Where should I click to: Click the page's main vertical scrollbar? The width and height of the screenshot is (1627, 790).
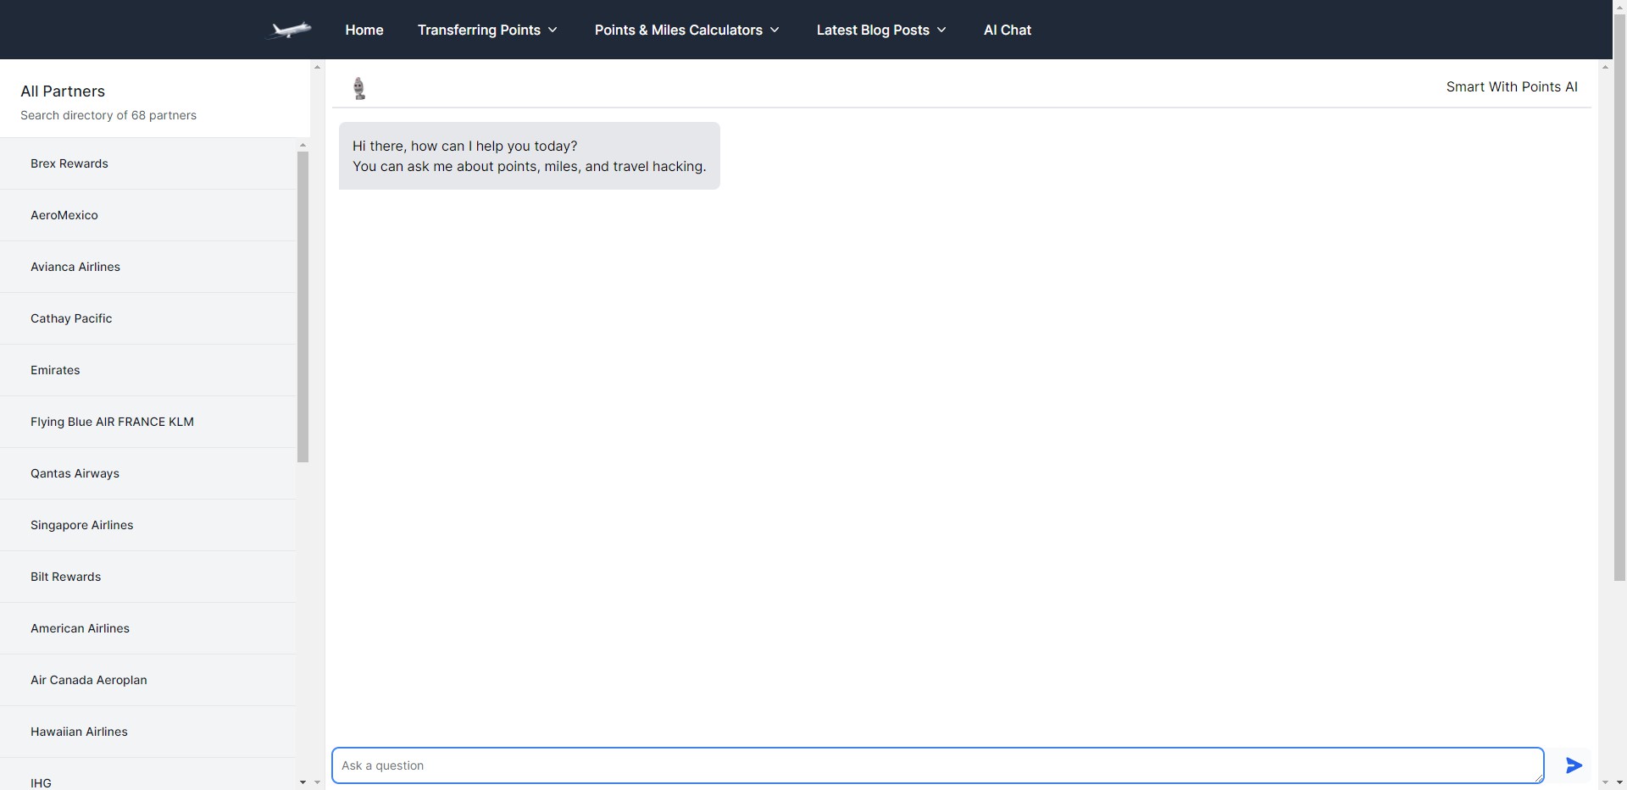click(1619, 322)
